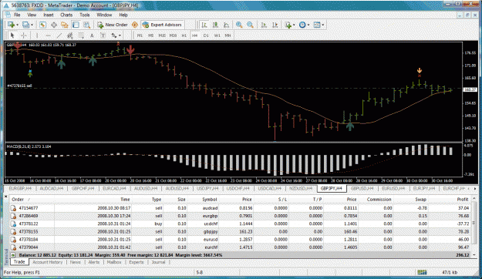The image size is (482, 279).
Task: Toggle the W1 timeframe
Action: tap(217, 35)
